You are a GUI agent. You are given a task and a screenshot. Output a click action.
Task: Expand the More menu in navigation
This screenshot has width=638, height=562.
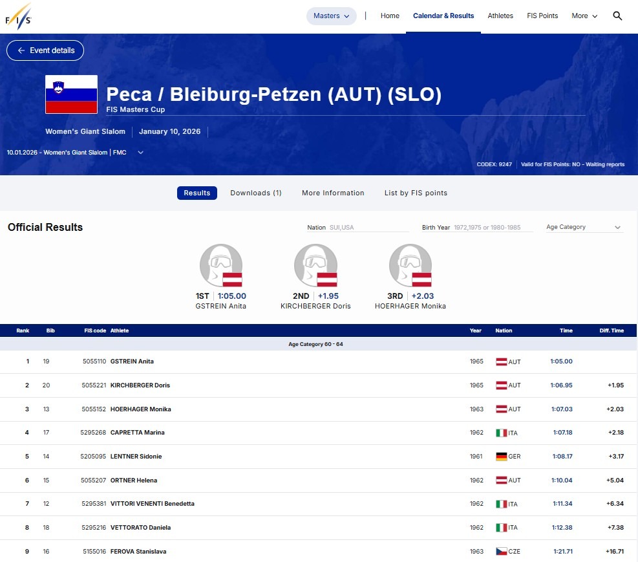point(584,16)
